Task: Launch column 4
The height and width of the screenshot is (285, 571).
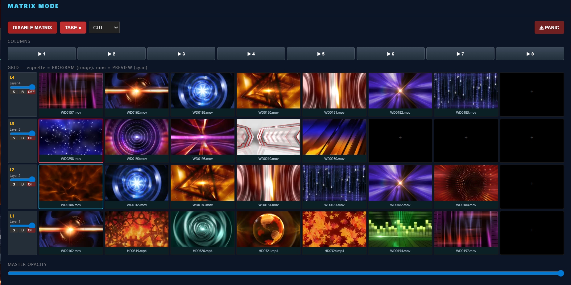Action: tap(251, 54)
